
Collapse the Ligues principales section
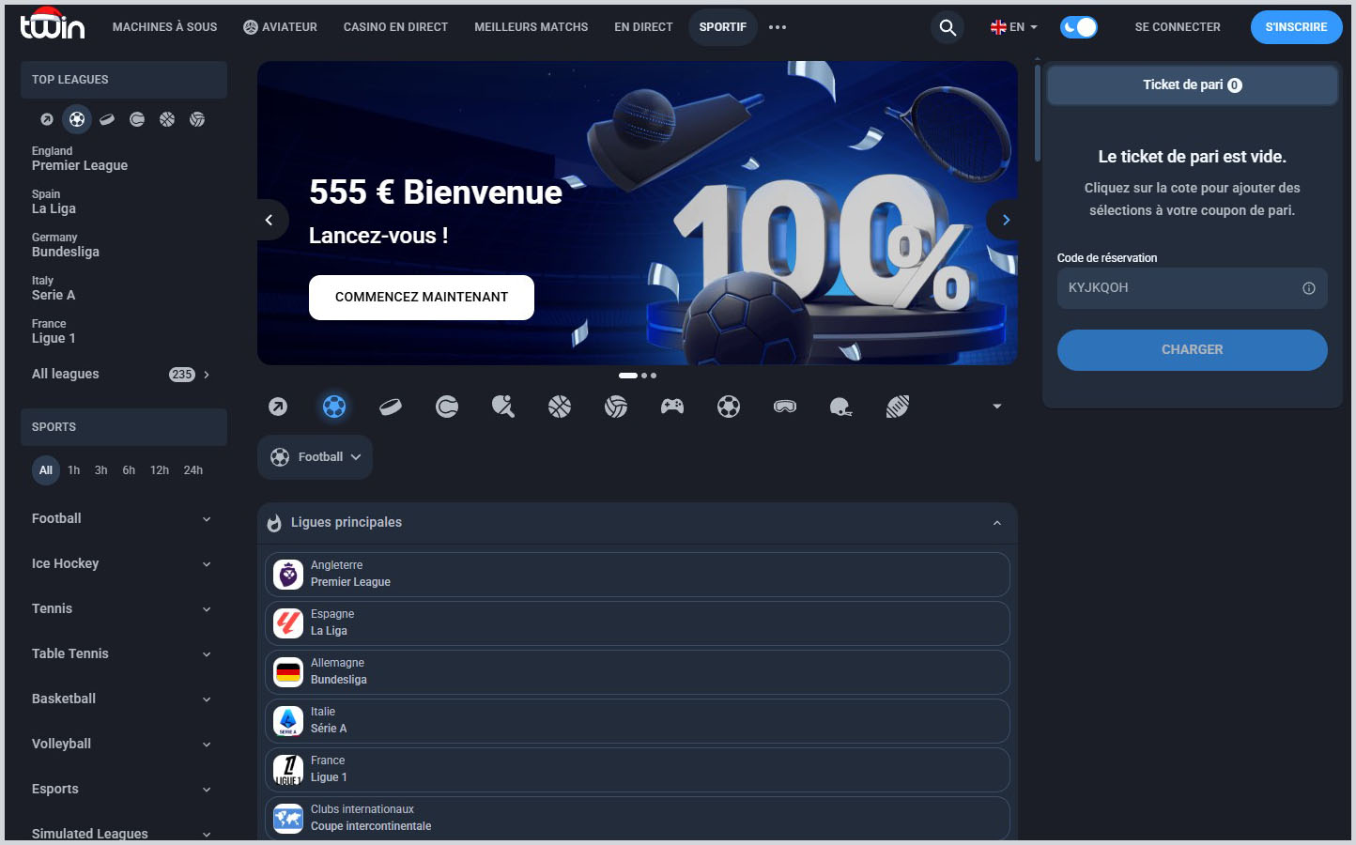(x=997, y=523)
